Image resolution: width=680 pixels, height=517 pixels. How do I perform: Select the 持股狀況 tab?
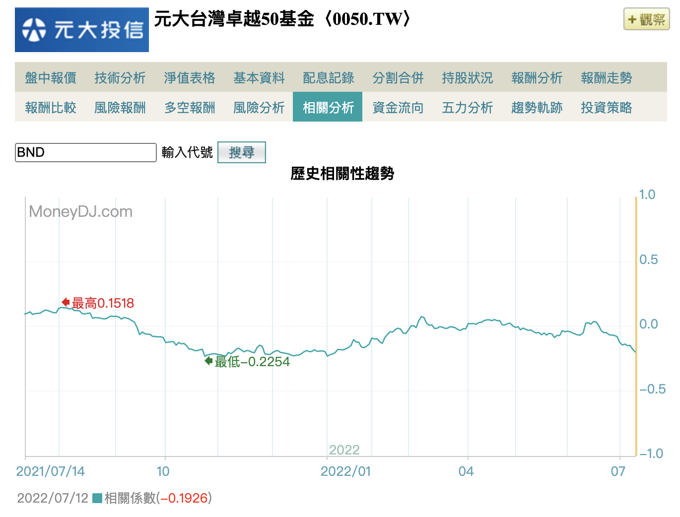[468, 78]
